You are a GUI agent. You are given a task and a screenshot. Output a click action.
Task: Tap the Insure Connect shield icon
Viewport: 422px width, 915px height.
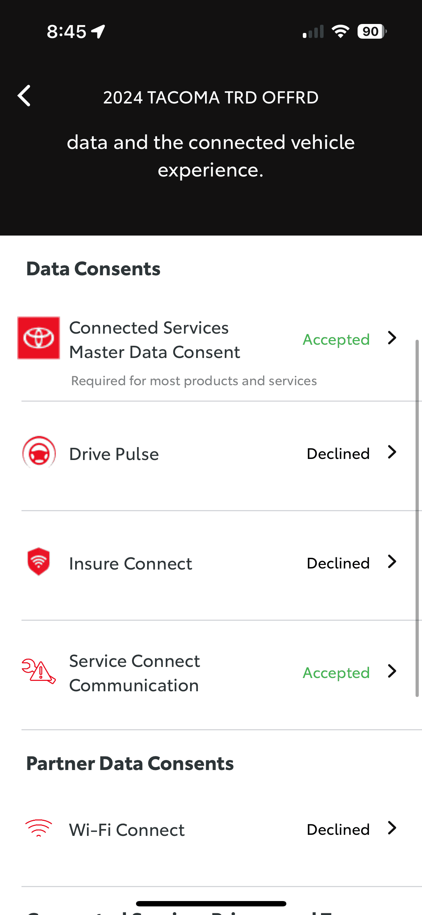tap(39, 561)
